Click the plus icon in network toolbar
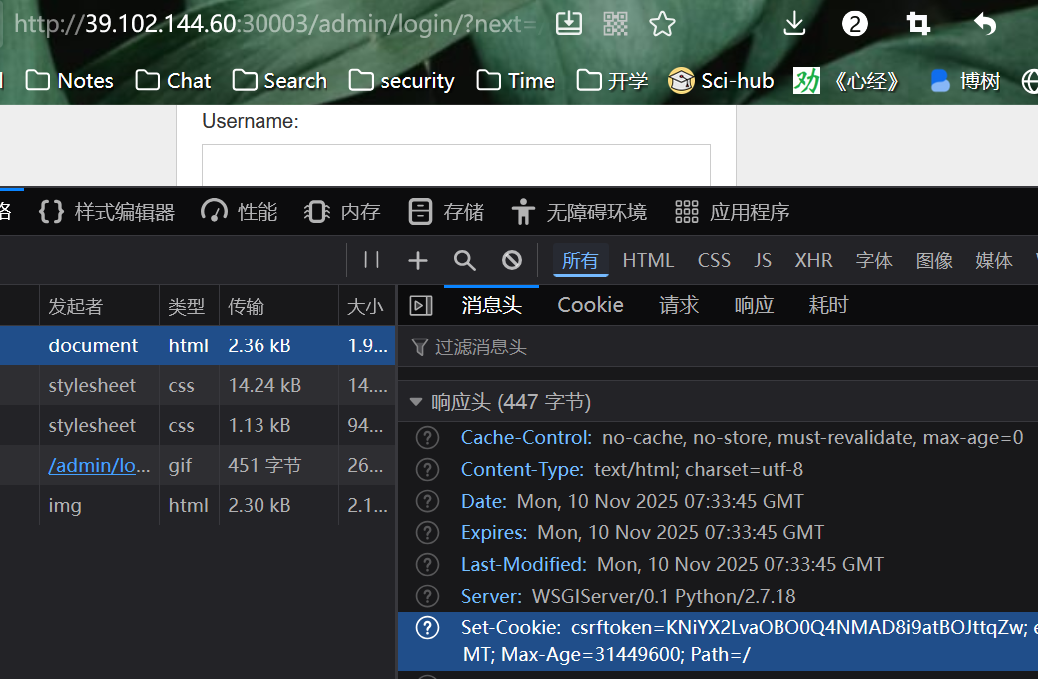The width and height of the screenshot is (1038, 679). [418, 260]
